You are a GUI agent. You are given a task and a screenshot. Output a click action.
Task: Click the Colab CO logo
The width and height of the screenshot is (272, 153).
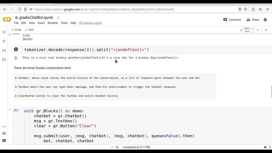coord(7,20)
